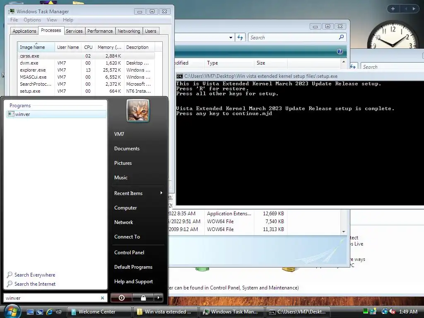Image resolution: width=424 pixels, height=318 pixels.
Task: Click the blue help icon in Explorer
Action: coord(340,51)
